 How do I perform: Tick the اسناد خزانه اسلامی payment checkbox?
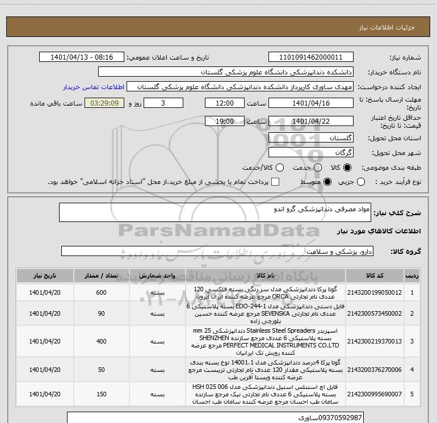275,182
